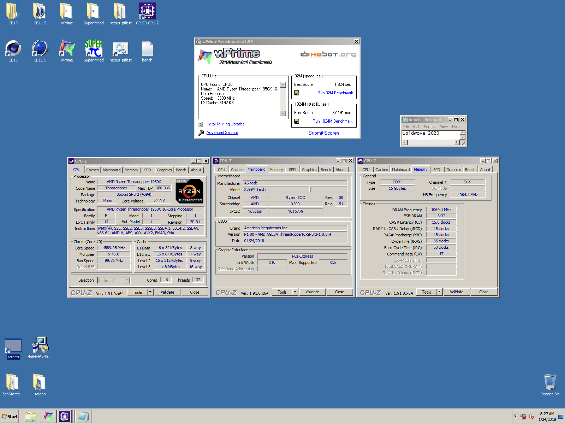The width and height of the screenshot is (565, 424).
Task: Click the Advanced Settings link
Action: coord(222,132)
